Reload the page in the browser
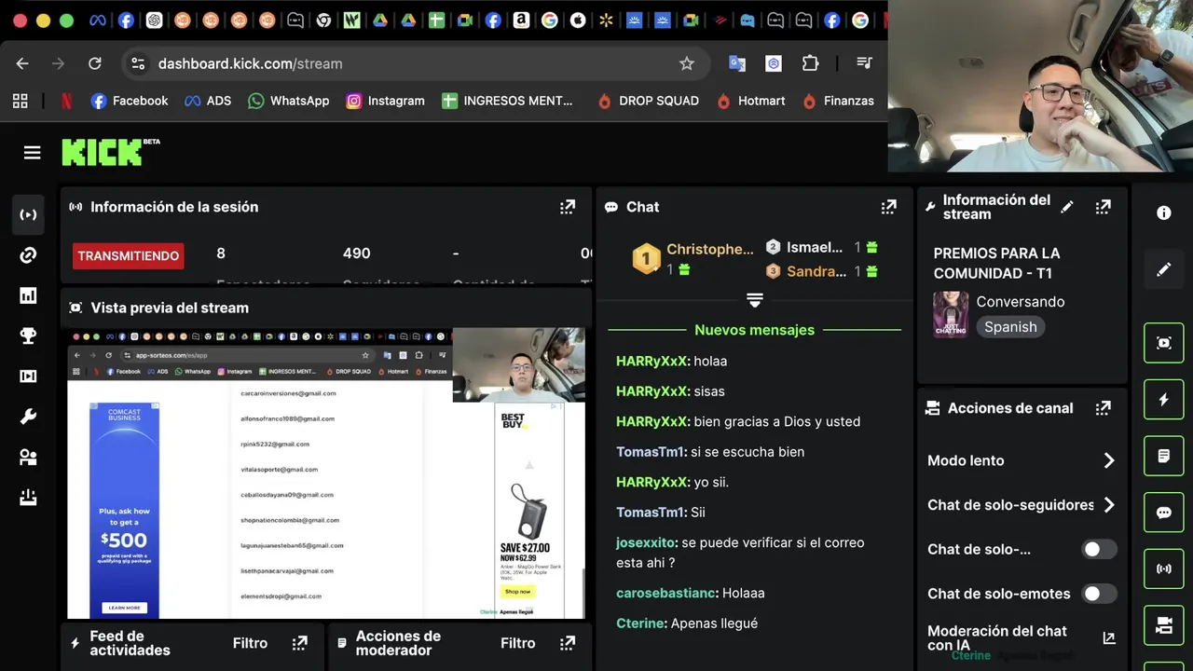This screenshot has width=1193, height=671. [x=95, y=63]
